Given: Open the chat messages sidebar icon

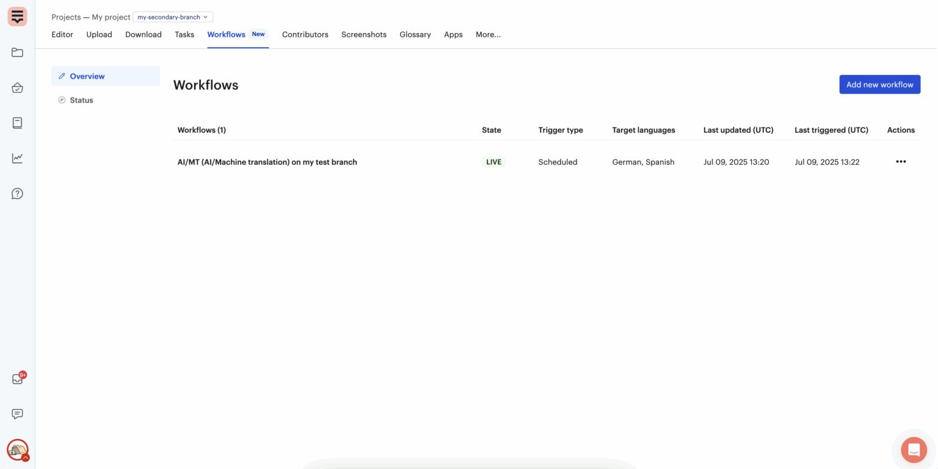Looking at the screenshot, I should point(17,414).
